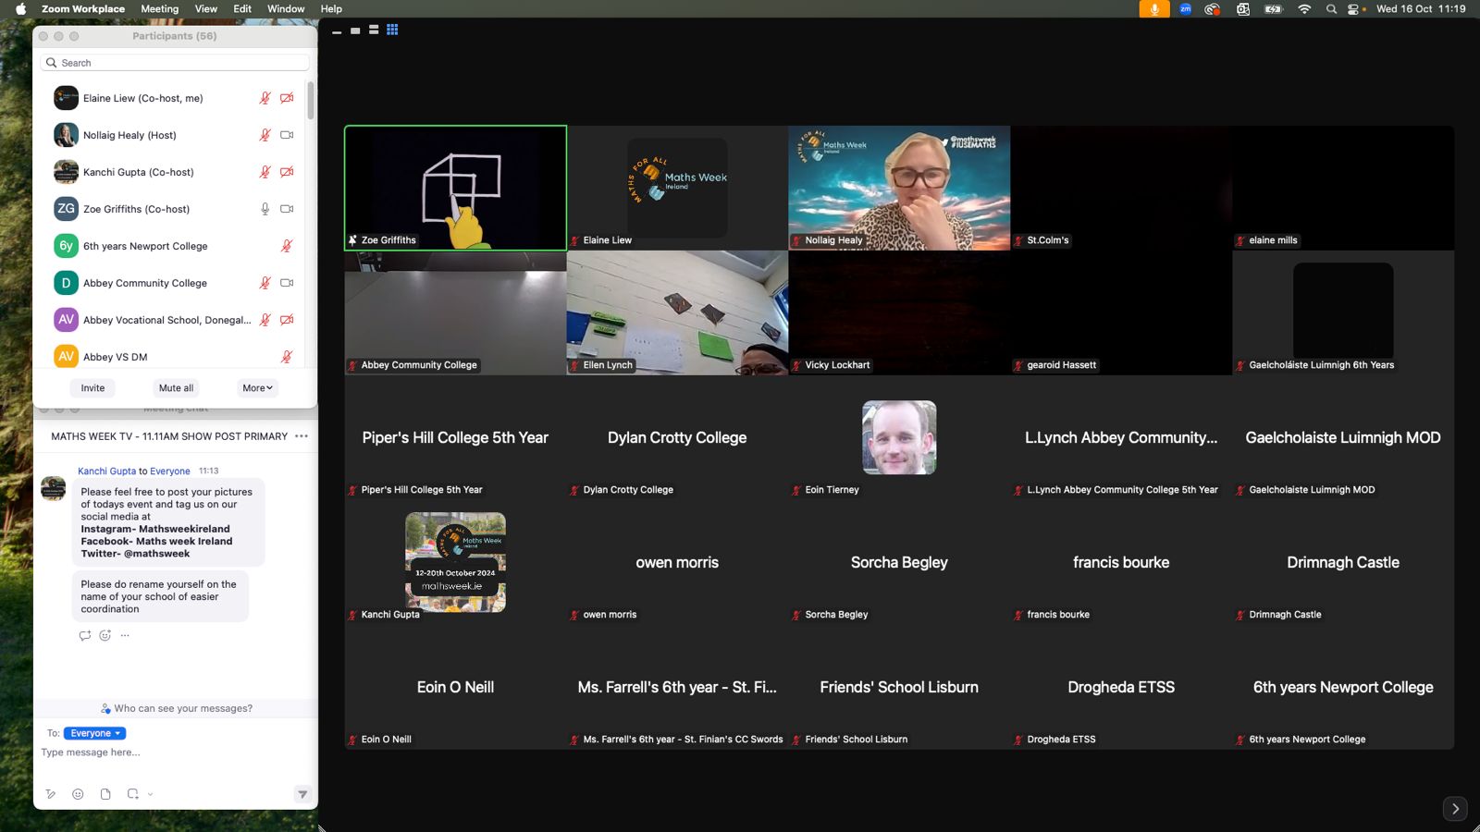Image resolution: width=1480 pixels, height=832 pixels.
Task: Unmute Elaine Liew microphone icon in participants
Action: pos(265,98)
